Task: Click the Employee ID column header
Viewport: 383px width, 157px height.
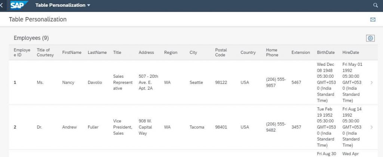Action: [x=22, y=52]
